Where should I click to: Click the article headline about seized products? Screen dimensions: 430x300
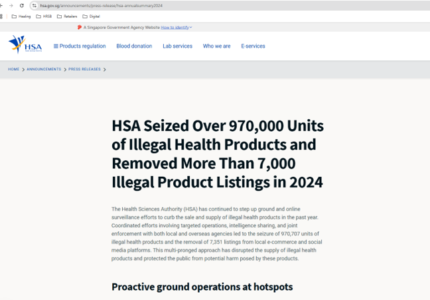218,154
